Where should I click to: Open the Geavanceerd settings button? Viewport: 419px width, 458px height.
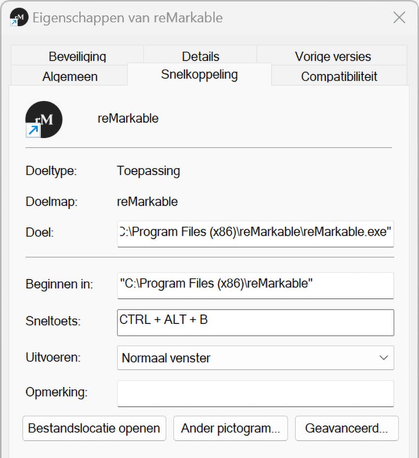tap(347, 428)
